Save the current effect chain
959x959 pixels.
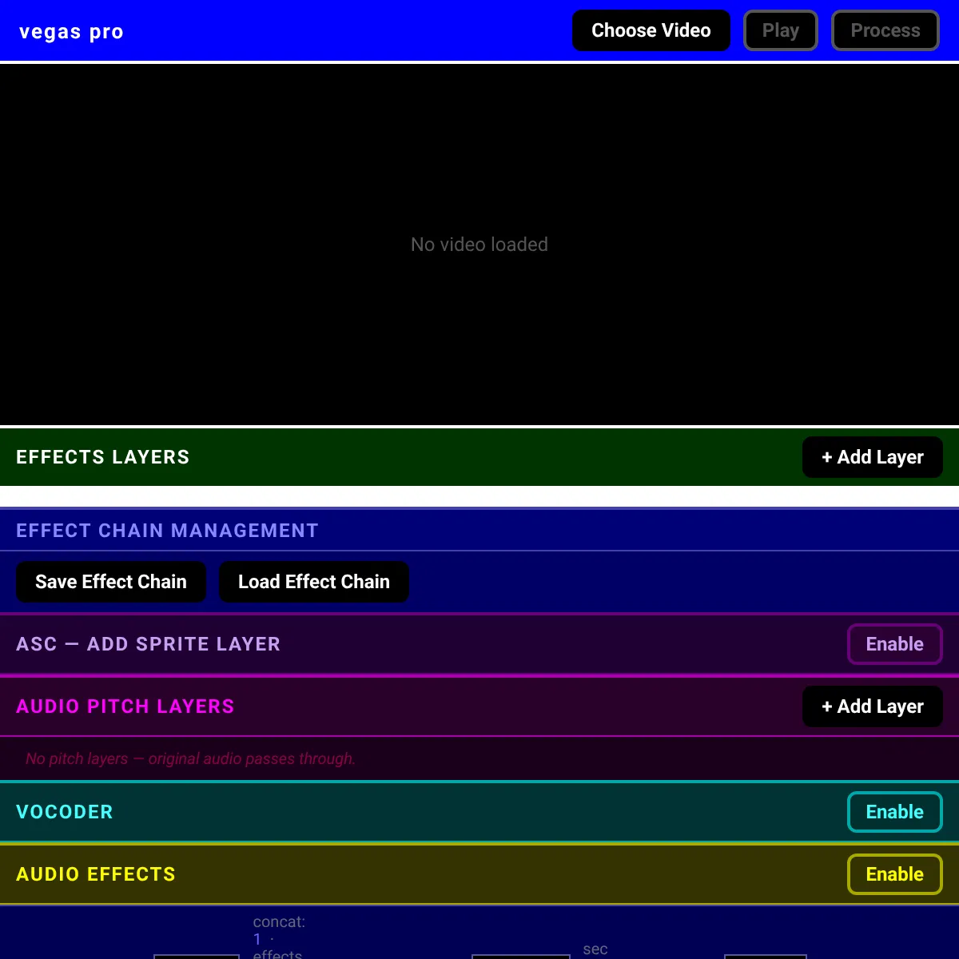click(x=111, y=582)
